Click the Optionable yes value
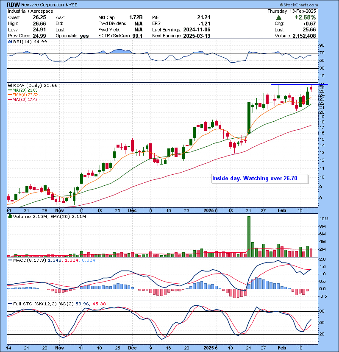Image resolution: width=339 pixels, height=352 pixels. (x=84, y=36)
